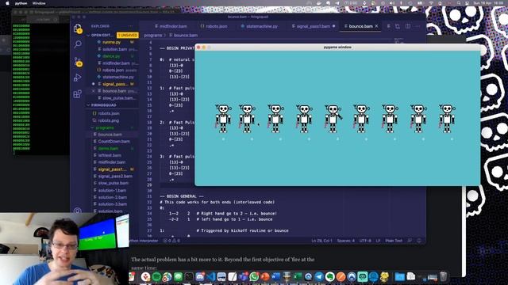Click the 1 UNSAVED badge
The width and height of the screenshot is (508, 285).
(128, 35)
